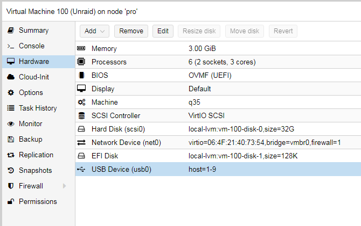Open the Add hardware dropdown
361x226 pixels.
tap(94, 31)
